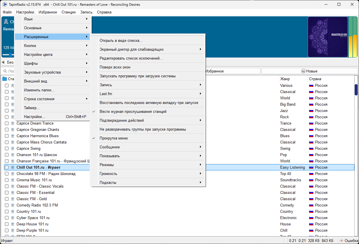The width and height of the screenshot is (359, 244).
Task: Click the antenna station icon in blue panel
Action: click(x=6, y=22)
